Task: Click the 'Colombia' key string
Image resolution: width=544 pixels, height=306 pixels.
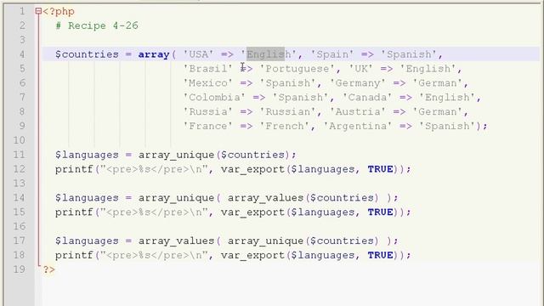Action: tap(214, 98)
